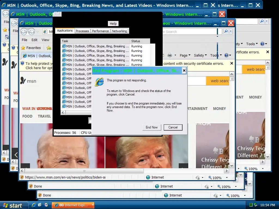
Task: Select Applications tab in Task Manager
Action: pos(65,30)
